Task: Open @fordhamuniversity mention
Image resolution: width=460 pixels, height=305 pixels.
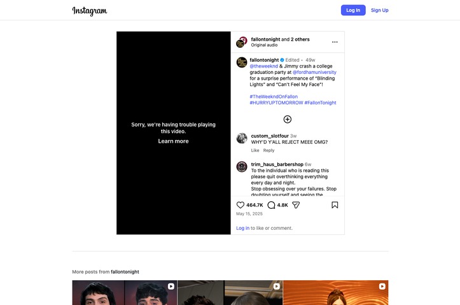Action: pyautogui.click(x=314, y=72)
